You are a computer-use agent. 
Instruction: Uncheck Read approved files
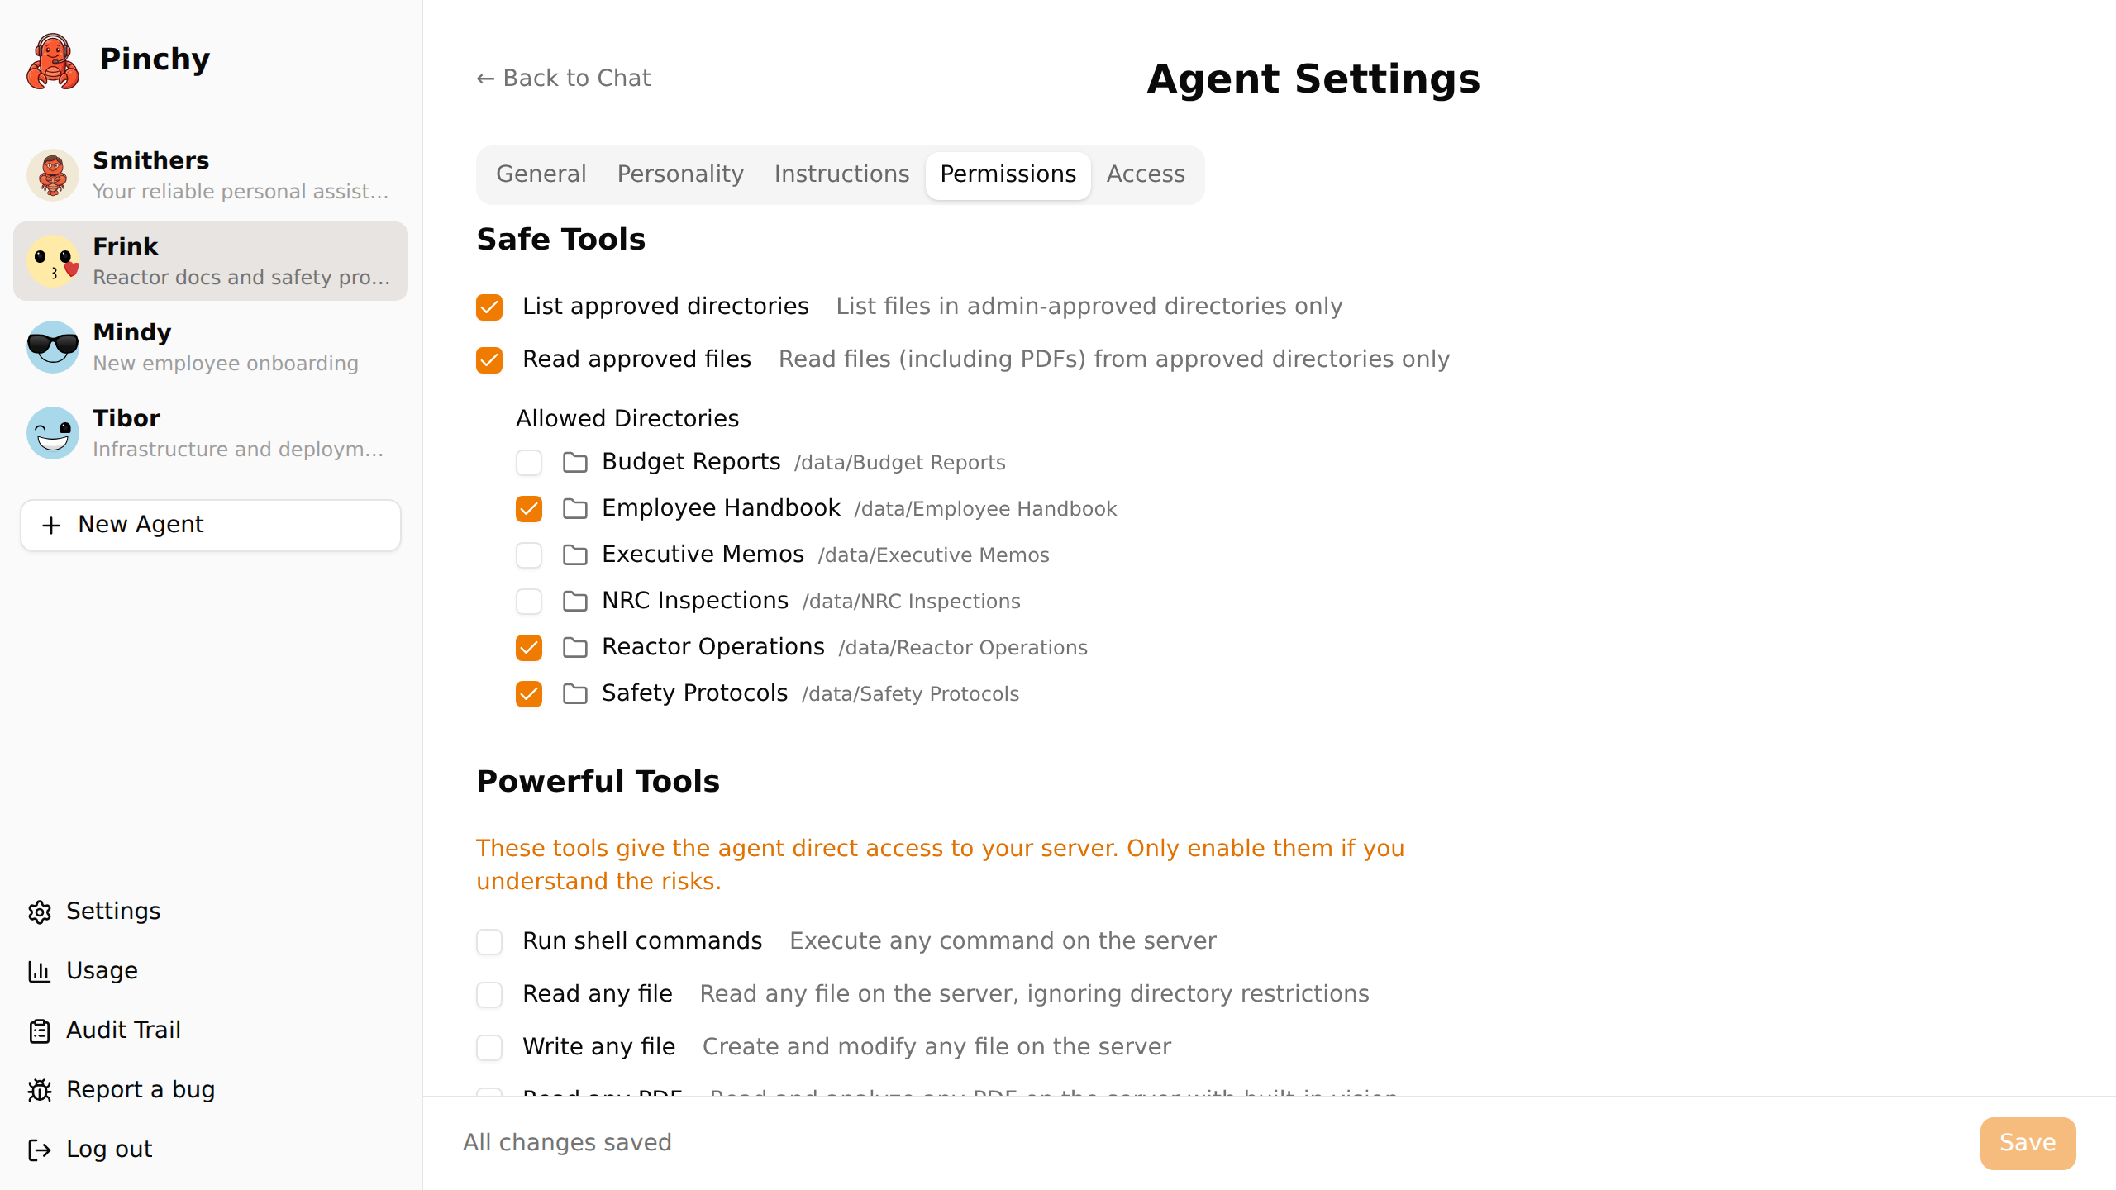click(488, 359)
